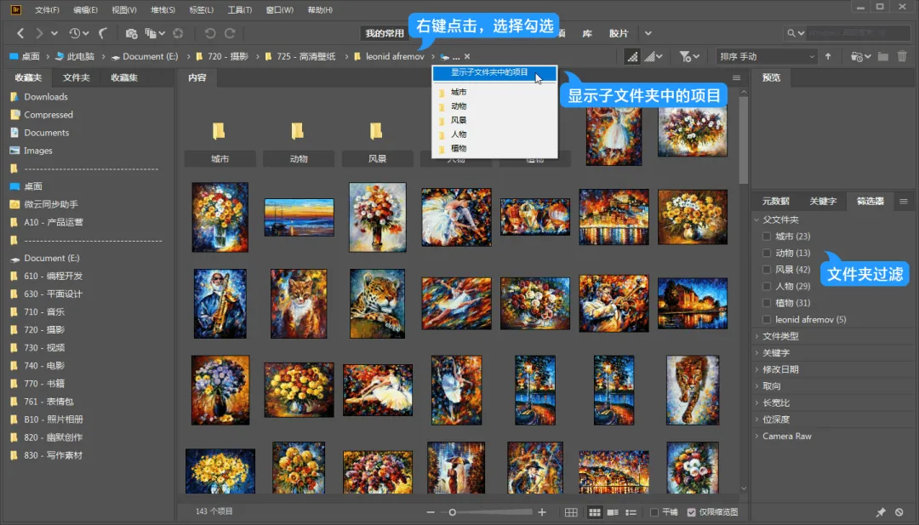Switch to list view icon
The image size is (919, 525).
[631, 512]
